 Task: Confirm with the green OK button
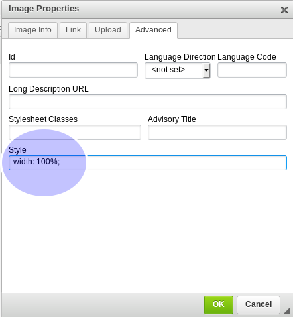point(219,305)
